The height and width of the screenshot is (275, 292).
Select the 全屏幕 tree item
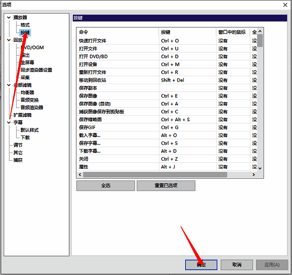tap(27, 63)
